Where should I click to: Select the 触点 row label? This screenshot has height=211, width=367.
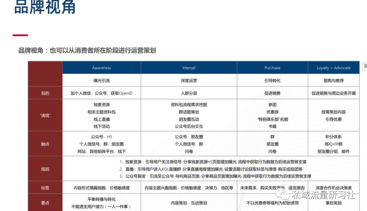click(x=45, y=144)
